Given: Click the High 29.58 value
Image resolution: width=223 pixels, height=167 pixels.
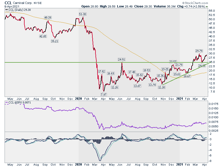Looking at the screenshot, I should coord(107,6).
